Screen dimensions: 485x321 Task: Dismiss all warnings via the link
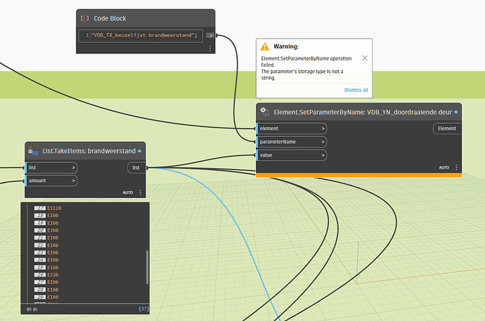pos(356,90)
